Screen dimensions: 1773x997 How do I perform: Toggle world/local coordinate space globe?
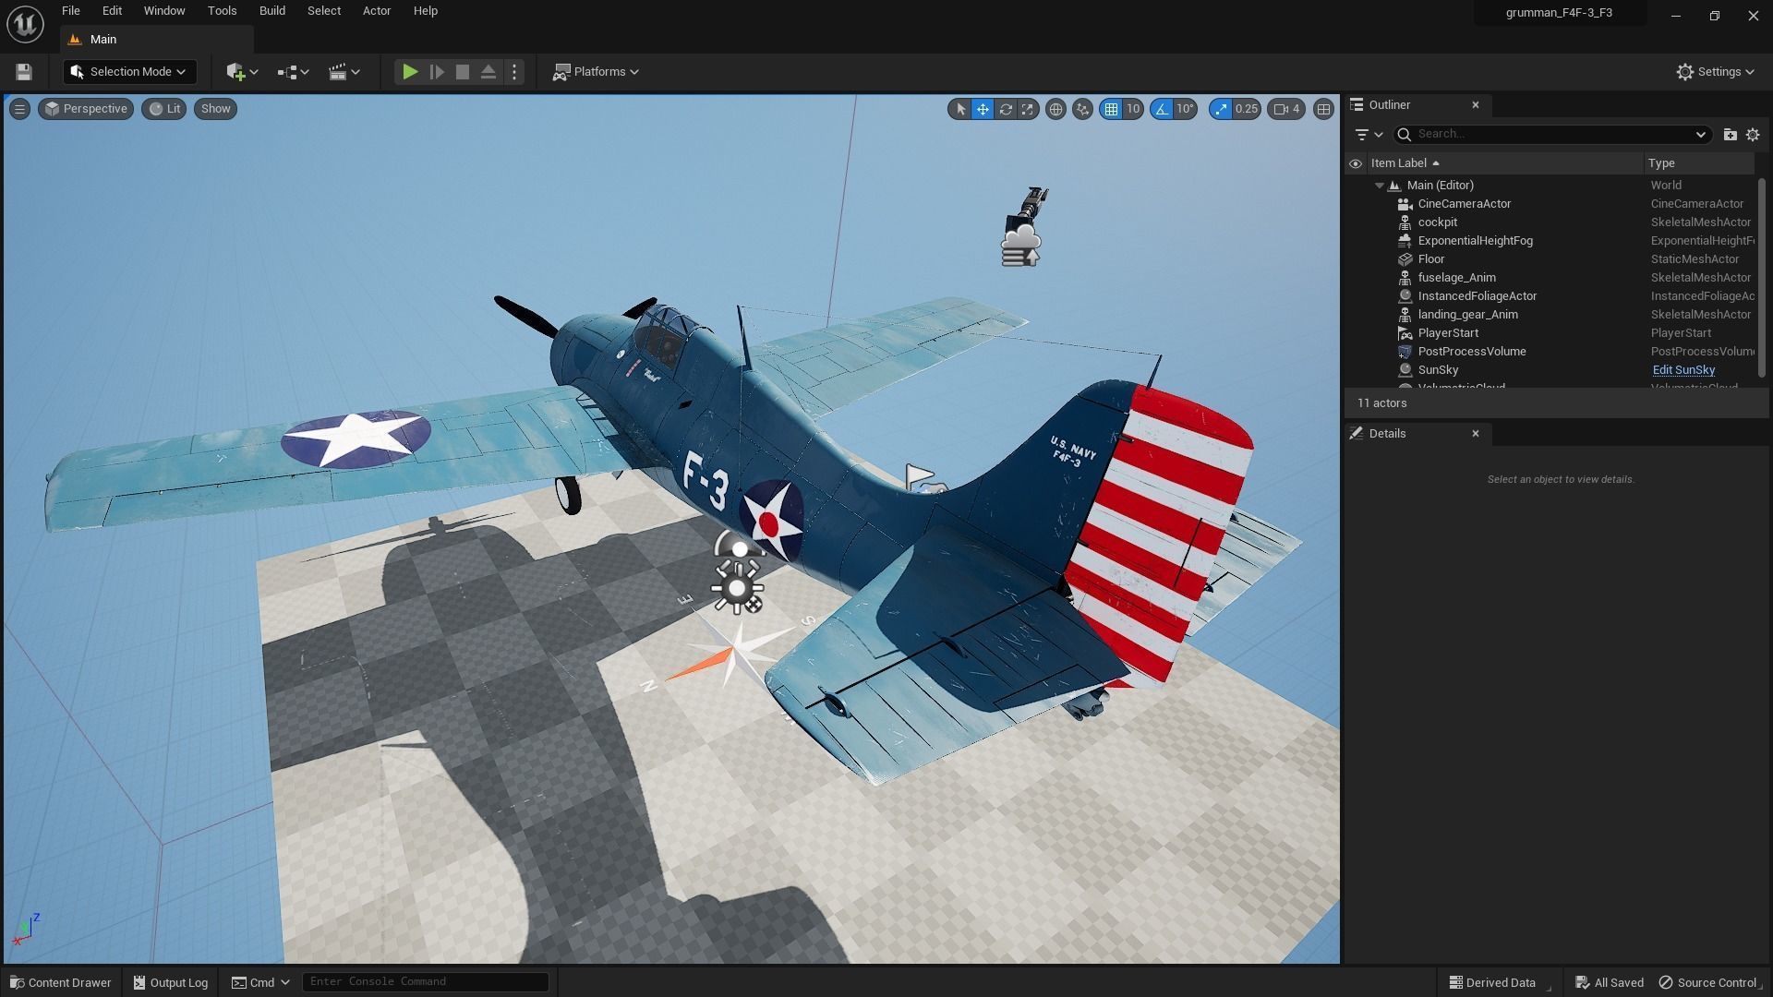[1055, 109]
